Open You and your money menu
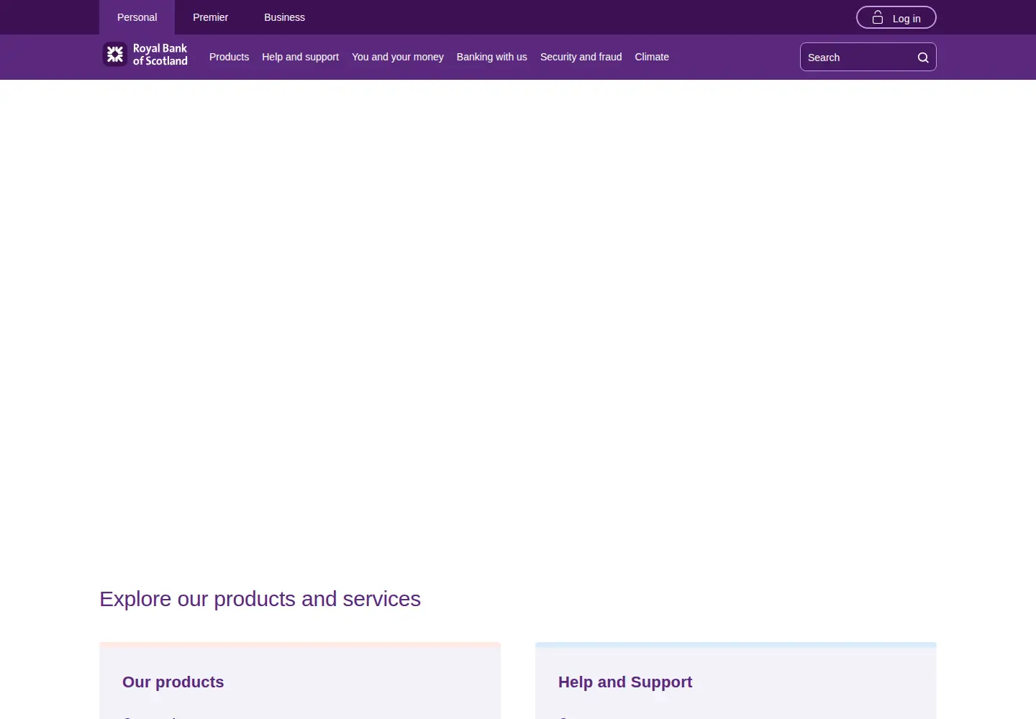Viewport: 1036px width, 719px height. click(x=398, y=57)
